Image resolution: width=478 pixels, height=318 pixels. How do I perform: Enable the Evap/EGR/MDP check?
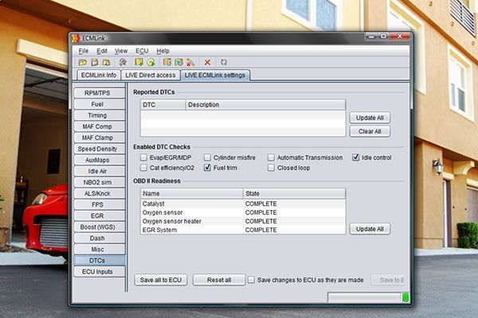coord(143,157)
